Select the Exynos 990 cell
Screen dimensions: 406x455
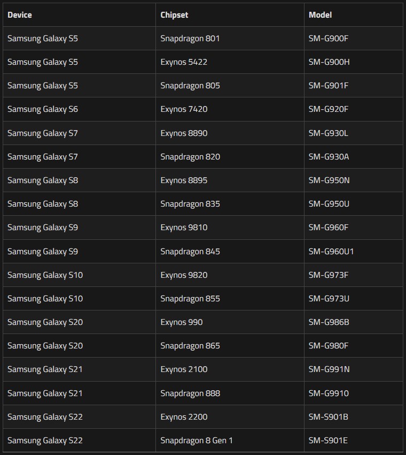(182, 322)
